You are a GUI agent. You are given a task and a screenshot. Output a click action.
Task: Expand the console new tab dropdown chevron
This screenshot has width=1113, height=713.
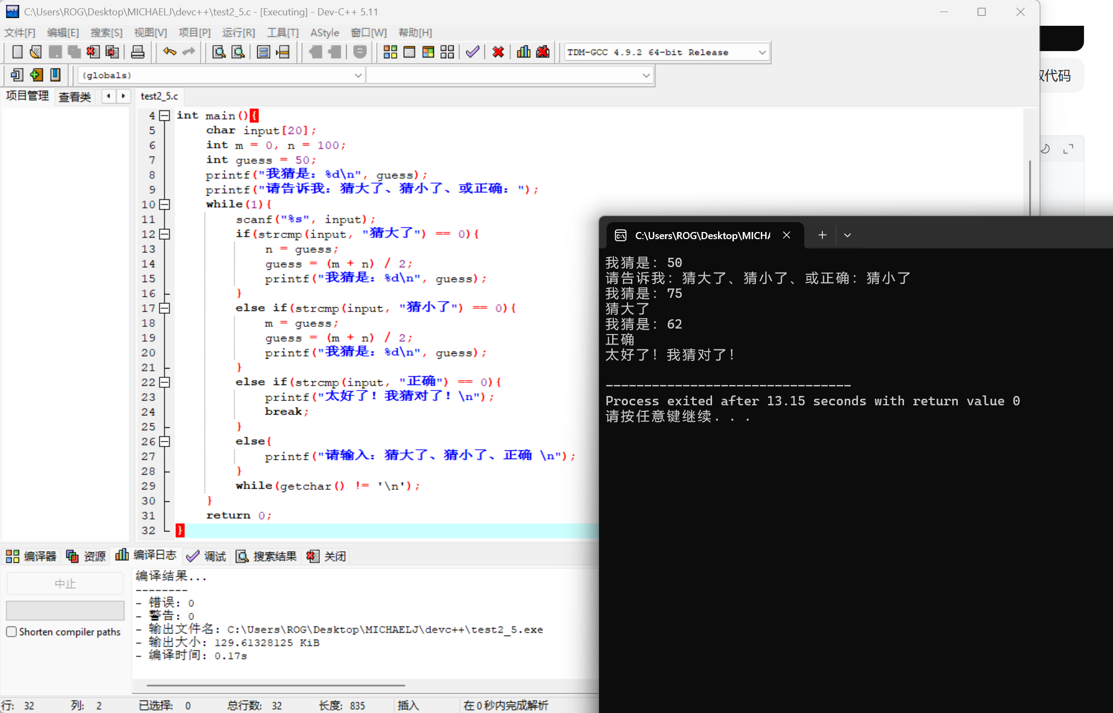tap(848, 235)
